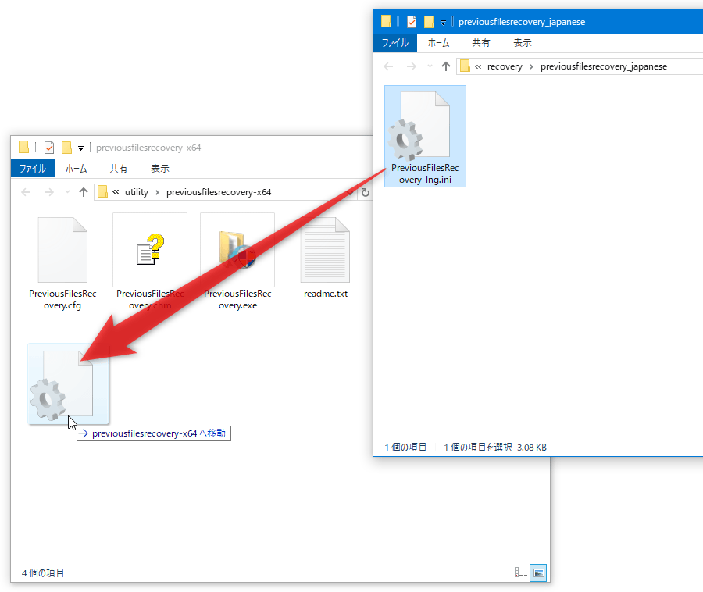703x592 pixels.
Task: Click new folder icon in x64 window title bar
Action: pyautogui.click(x=67, y=148)
